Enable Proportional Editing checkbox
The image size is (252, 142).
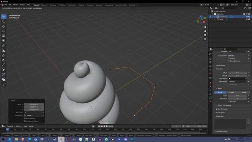pyautogui.click(x=25, y=121)
